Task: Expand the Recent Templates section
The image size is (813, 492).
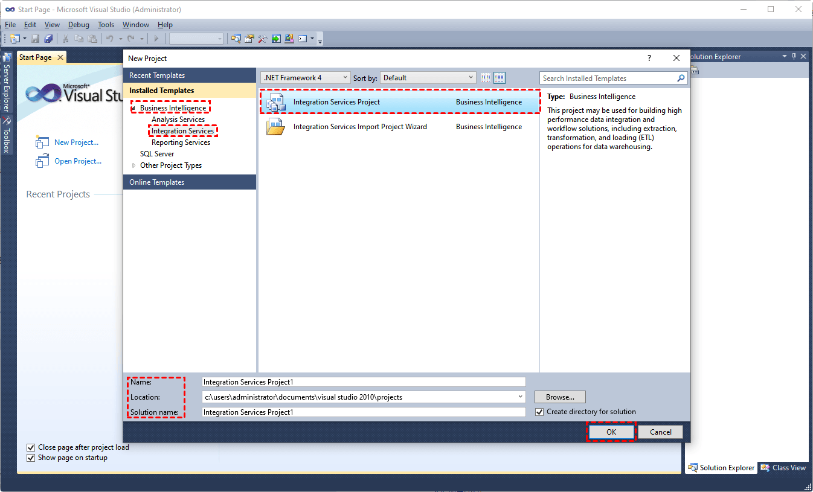Action: coord(190,75)
